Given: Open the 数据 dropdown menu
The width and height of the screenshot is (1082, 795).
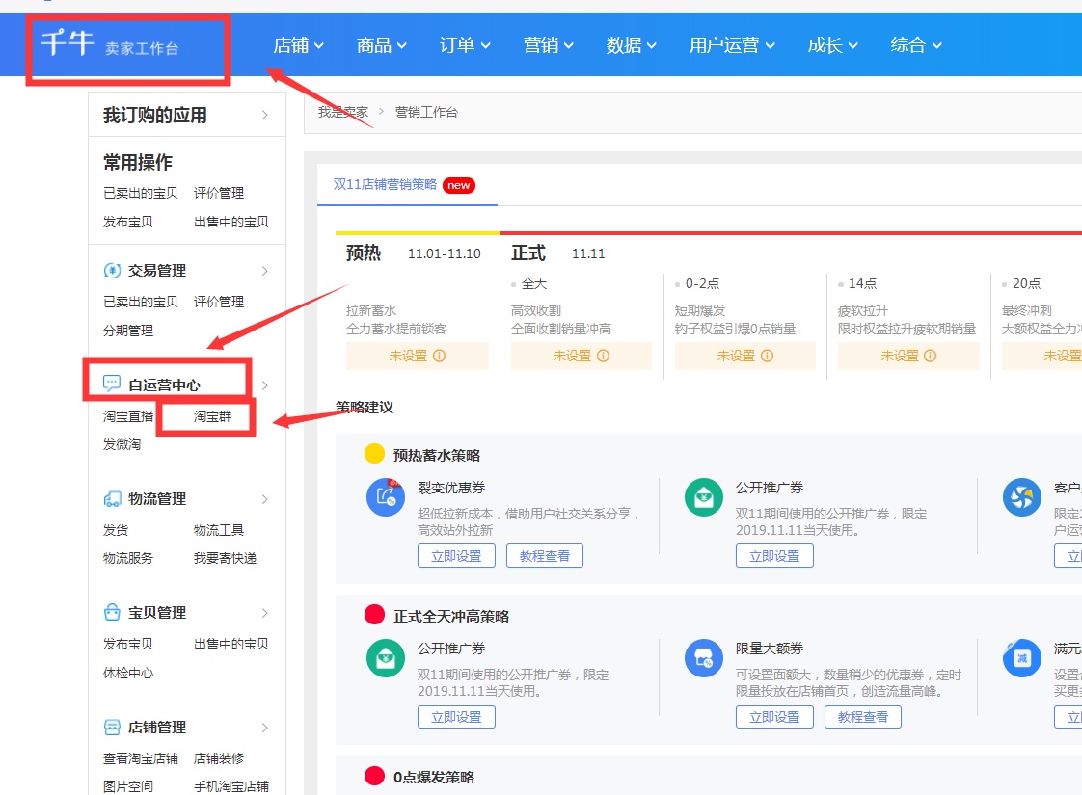Looking at the screenshot, I should [x=631, y=45].
